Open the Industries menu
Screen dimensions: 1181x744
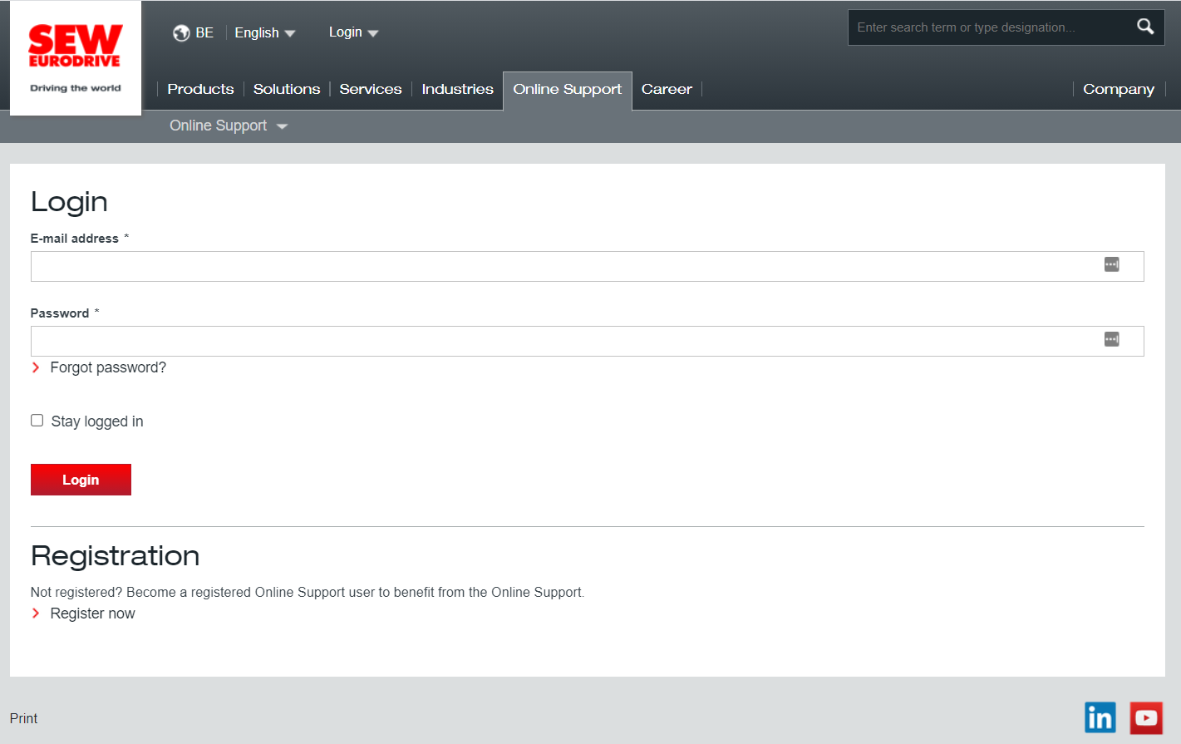457,89
